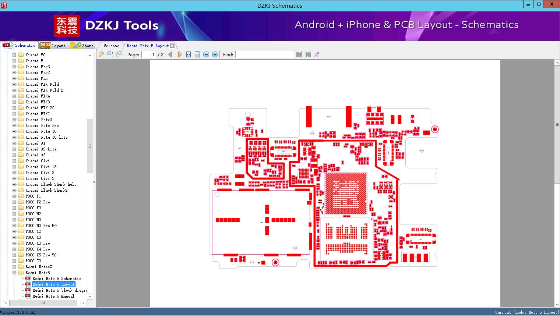This screenshot has width=560, height=316.
Task: Expand the POCO M3 Pro 5G folder
Action: click(x=14, y=226)
